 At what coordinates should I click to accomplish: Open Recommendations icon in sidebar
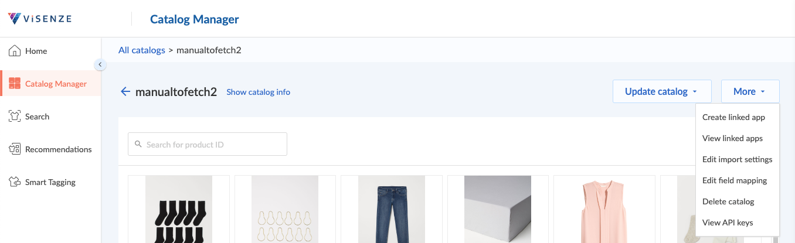pos(15,149)
